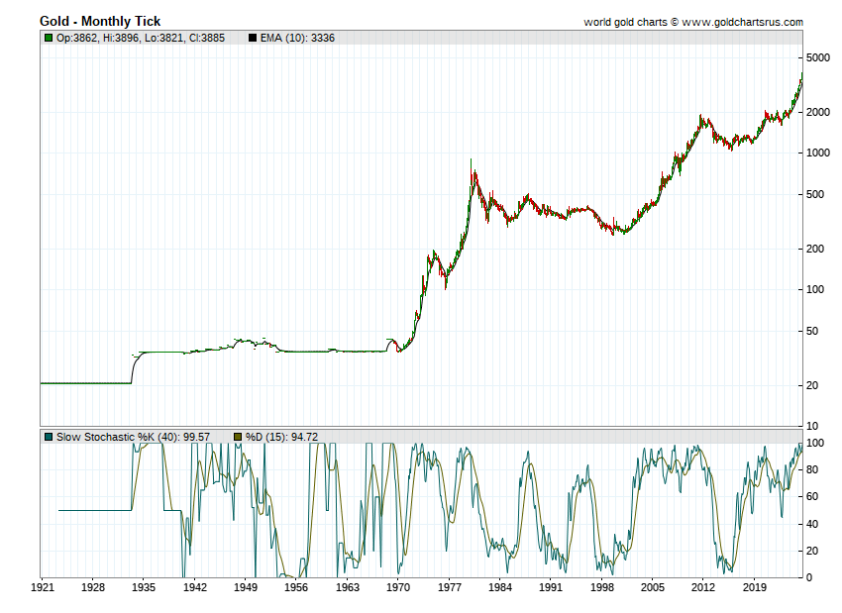Click the 1980 gold price spike peak
The image size is (842, 613).
[471, 161]
